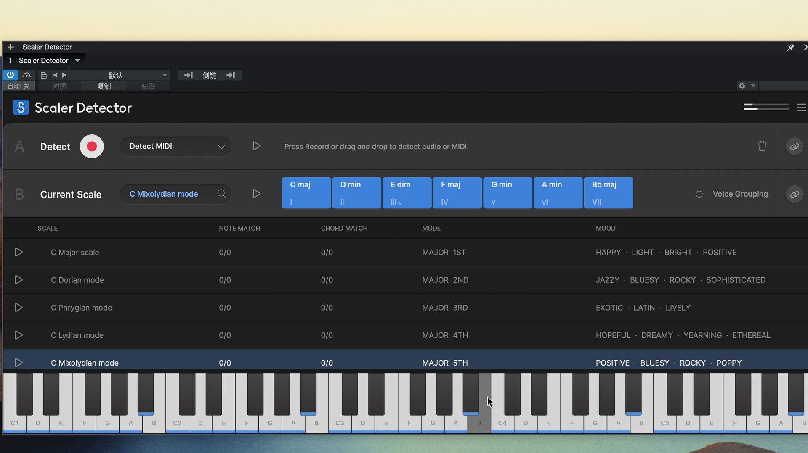The height and width of the screenshot is (453, 808).
Task: Select the 复制 menu item
Action: coord(104,86)
